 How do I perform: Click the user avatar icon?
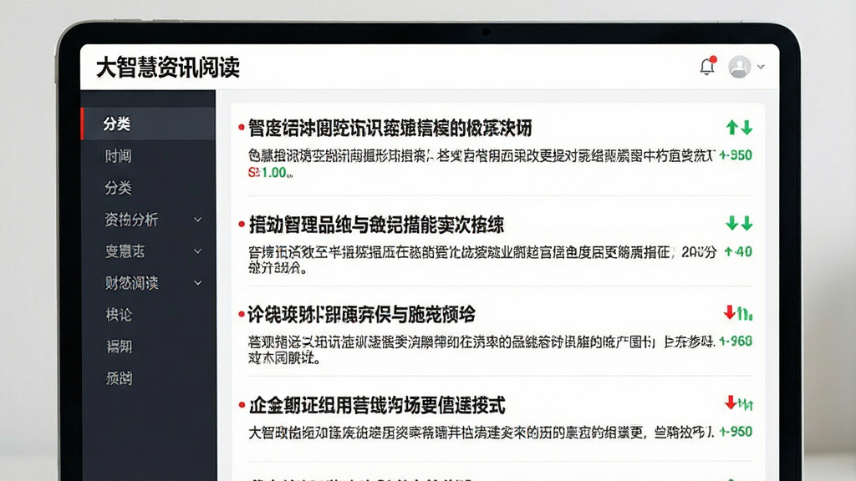(739, 67)
